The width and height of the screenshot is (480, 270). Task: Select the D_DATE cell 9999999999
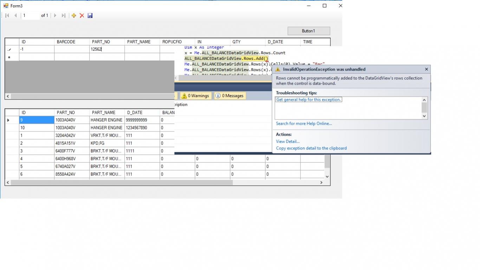pyautogui.click(x=142, y=120)
